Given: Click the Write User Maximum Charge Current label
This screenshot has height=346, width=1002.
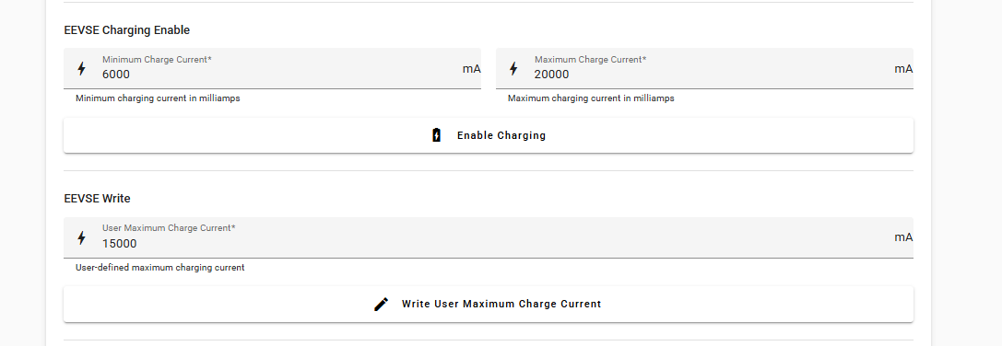Looking at the screenshot, I should point(501,304).
